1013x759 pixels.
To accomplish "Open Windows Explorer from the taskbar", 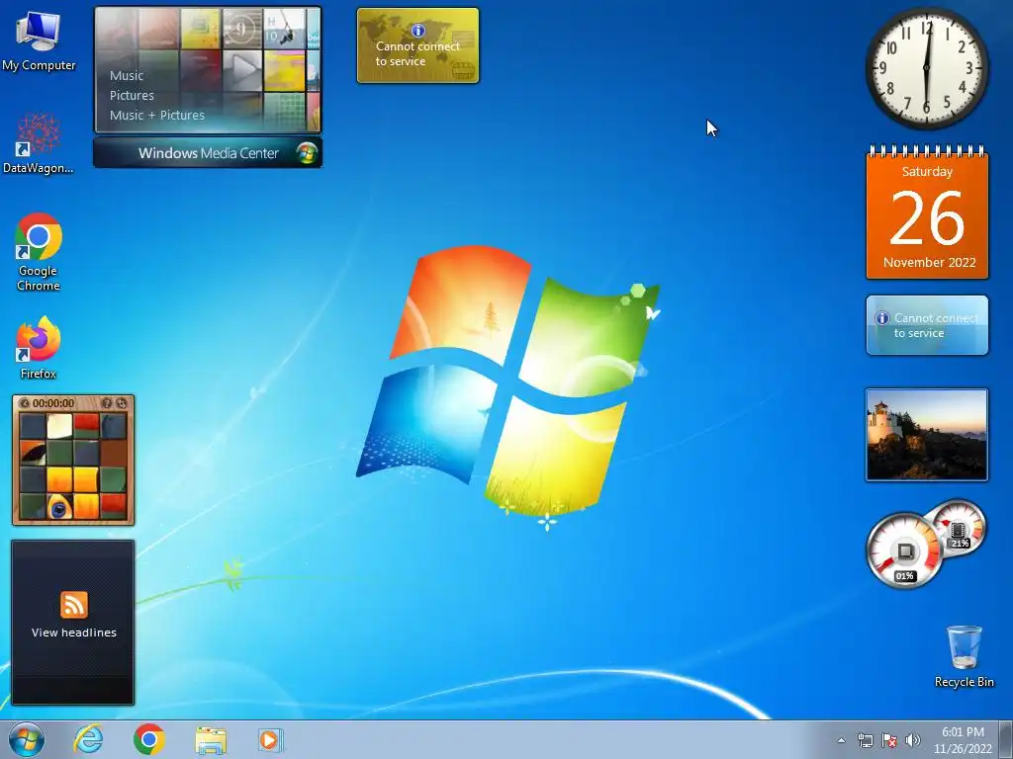I will coord(211,740).
